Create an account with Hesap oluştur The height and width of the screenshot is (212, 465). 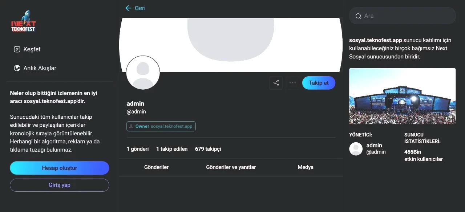60,168
